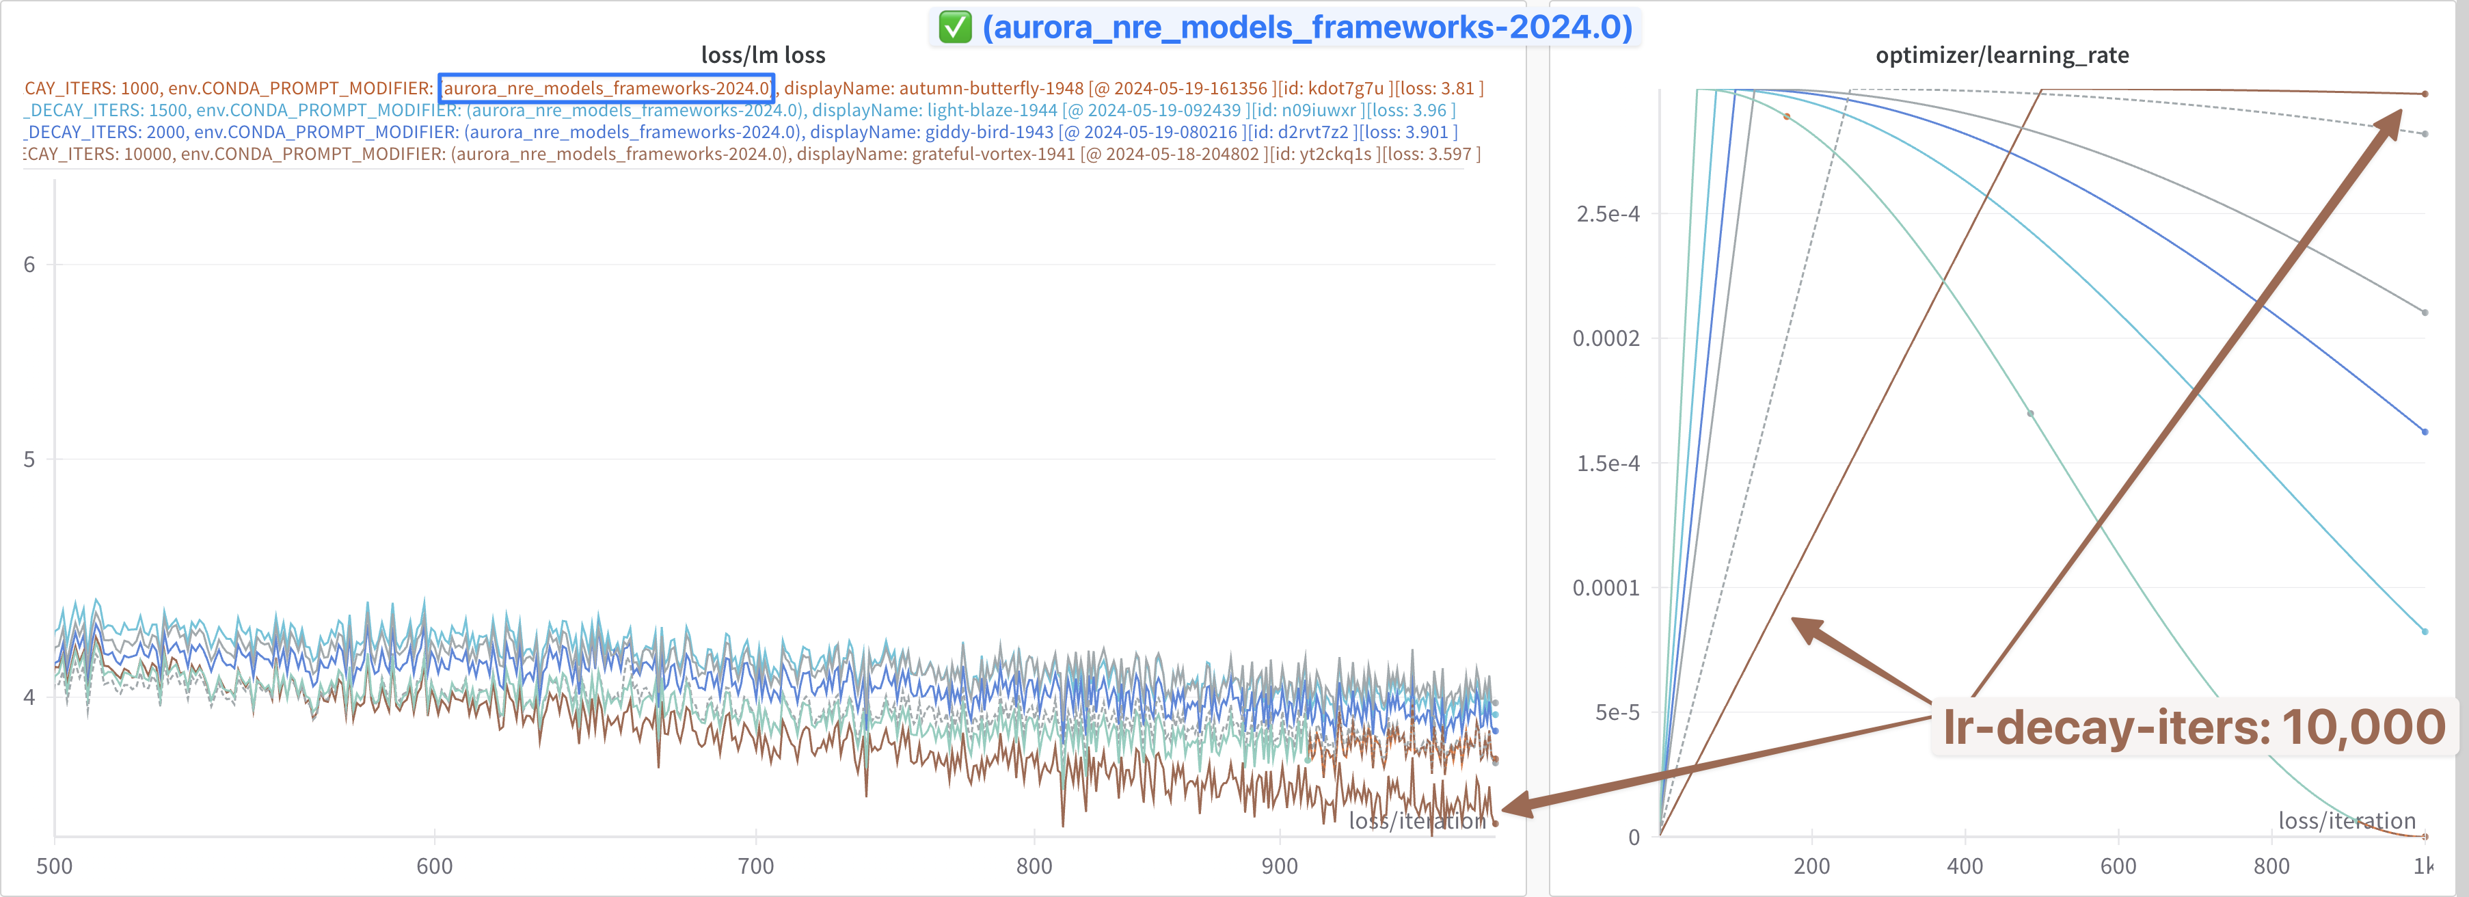Click the solid gray learning rate curve endpoint dot
The width and height of the screenshot is (2469, 897).
[2425, 312]
